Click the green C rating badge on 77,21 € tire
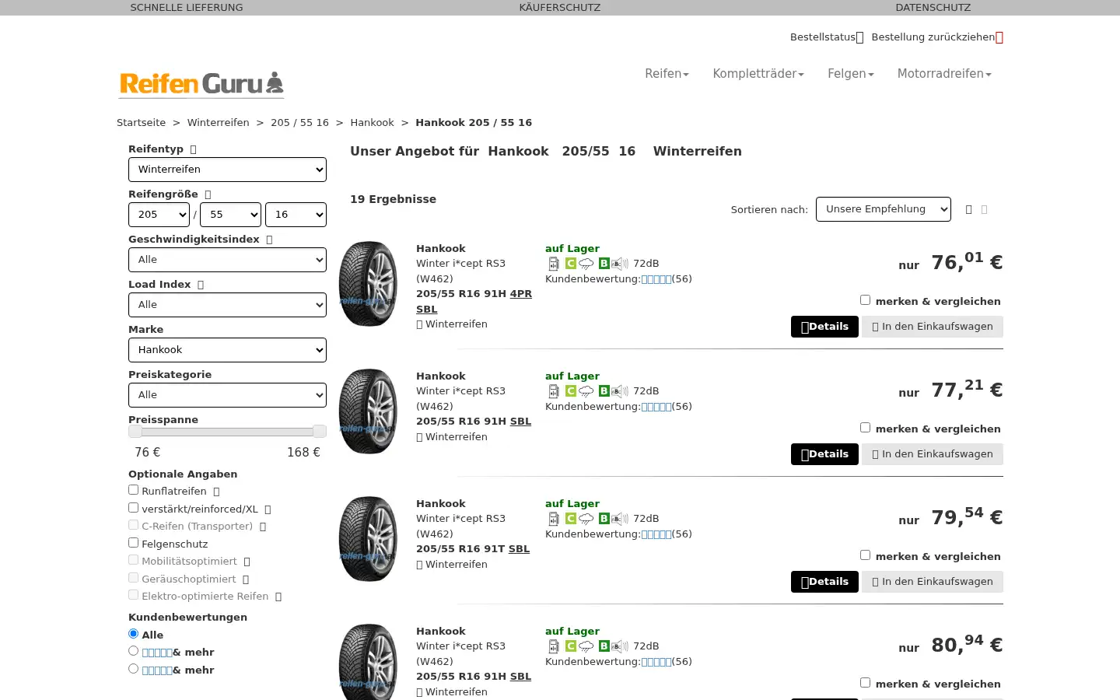The image size is (1120, 700). coord(570,391)
